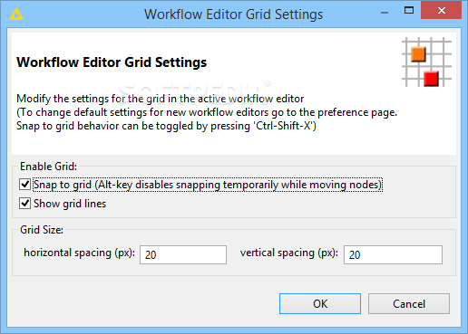Minimize the Grid Settings dialog
This screenshot has width=468, height=334.
[385, 13]
